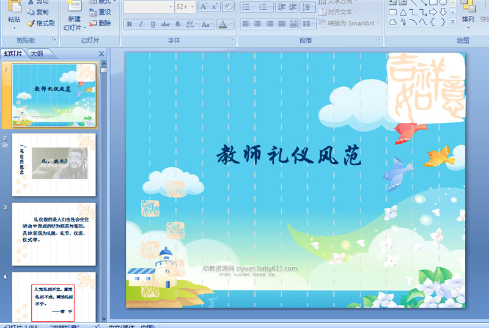The image size is (489, 328).
Task: Switch to the Outline (大纲) tab
Action: tap(37, 54)
